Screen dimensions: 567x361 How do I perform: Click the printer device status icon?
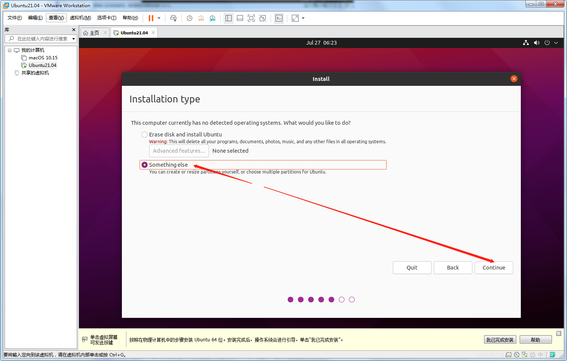pyautogui.click(x=533, y=355)
